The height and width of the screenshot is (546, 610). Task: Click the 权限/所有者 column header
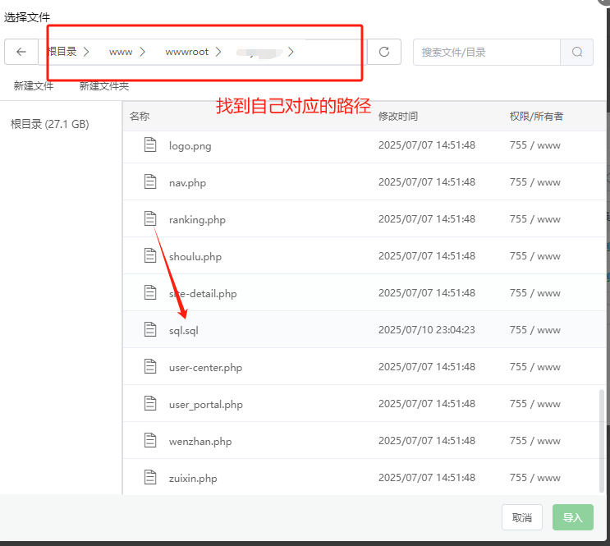(x=536, y=116)
